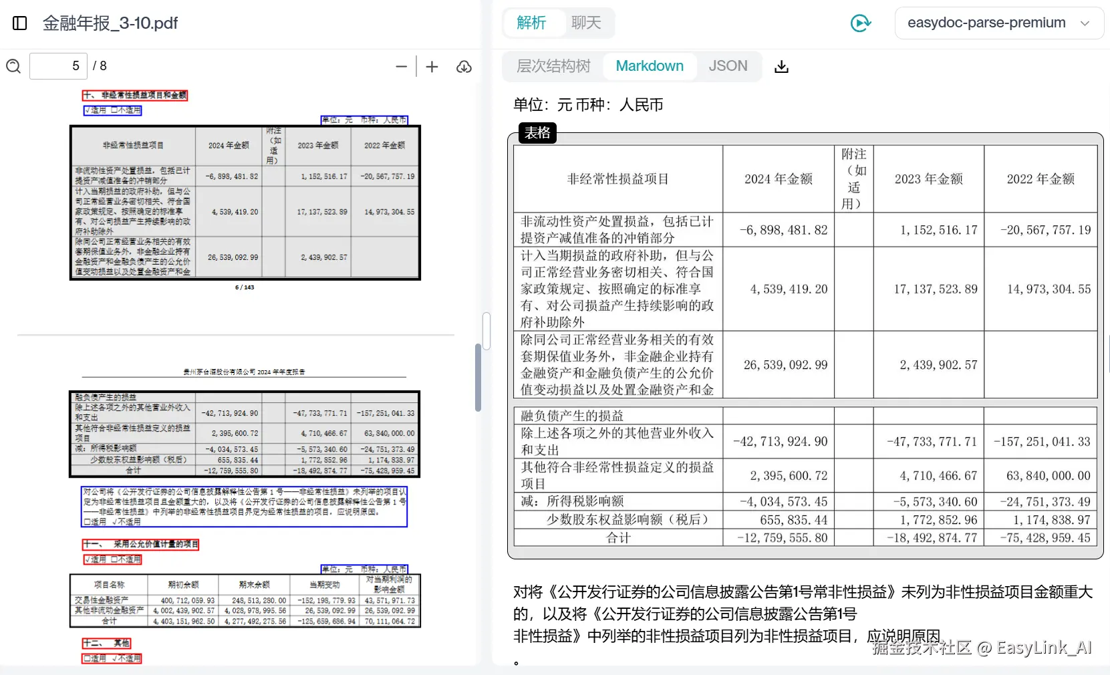Toggle the sidebar panel icon
Screen dimensions: 1110x675
[x=20, y=23]
